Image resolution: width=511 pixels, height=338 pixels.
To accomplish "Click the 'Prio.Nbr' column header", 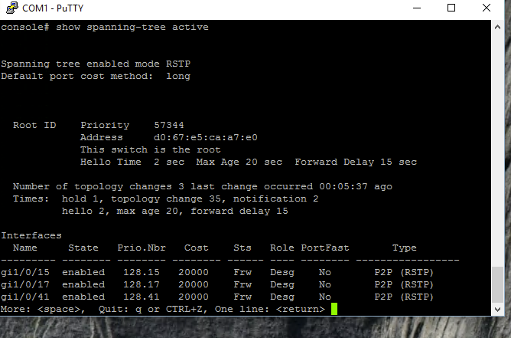I will click(x=142, y=248).
